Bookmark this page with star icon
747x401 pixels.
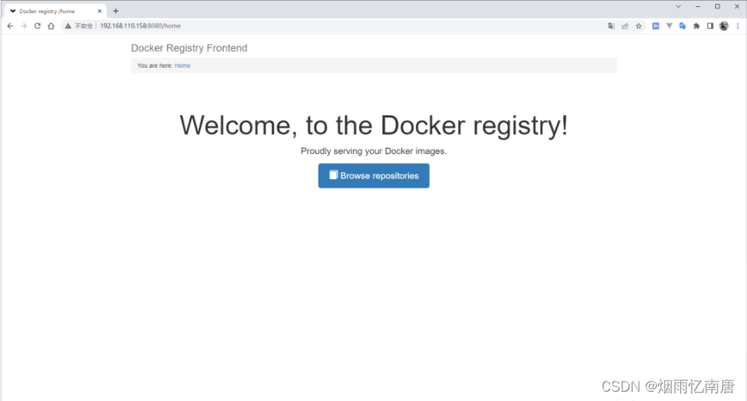click(639, 26)
